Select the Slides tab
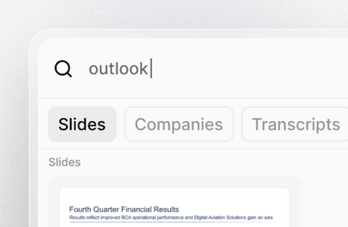The height and width of the screenshot is (227, 348). click(x=82, y=124)
